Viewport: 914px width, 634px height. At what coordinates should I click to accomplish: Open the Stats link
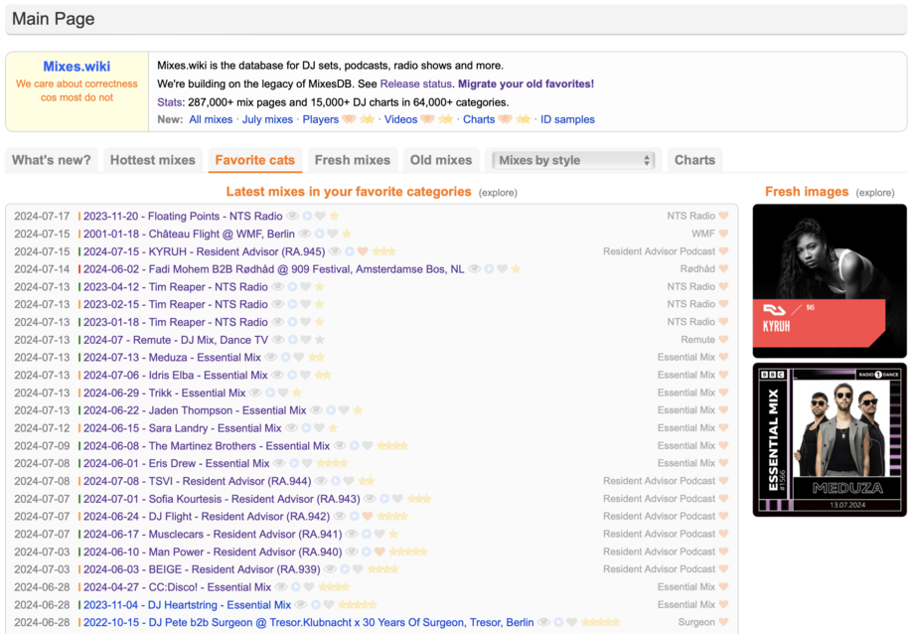[170, 102]
